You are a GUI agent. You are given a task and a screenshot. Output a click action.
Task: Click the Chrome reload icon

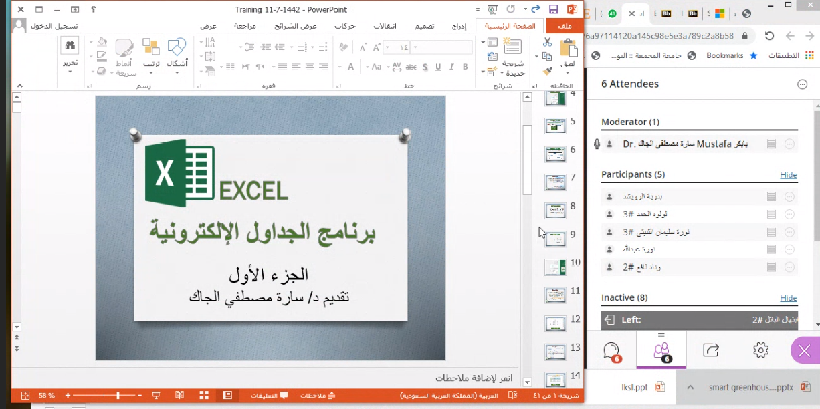tap(769, 36)
